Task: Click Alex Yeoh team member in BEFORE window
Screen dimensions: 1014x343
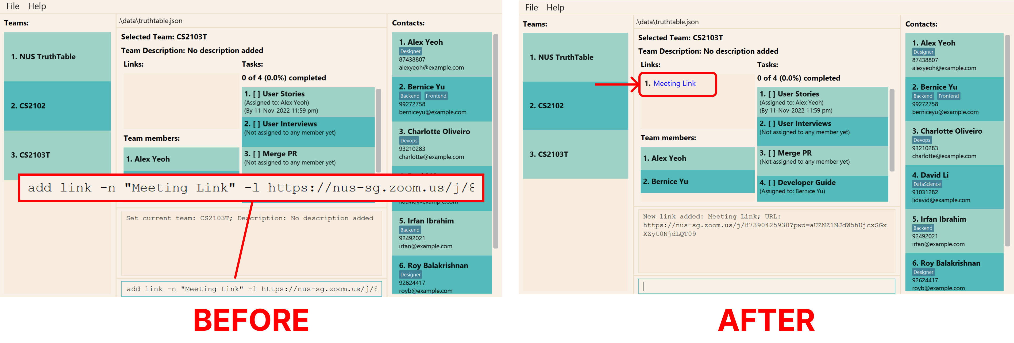Action: click(181, 160)
